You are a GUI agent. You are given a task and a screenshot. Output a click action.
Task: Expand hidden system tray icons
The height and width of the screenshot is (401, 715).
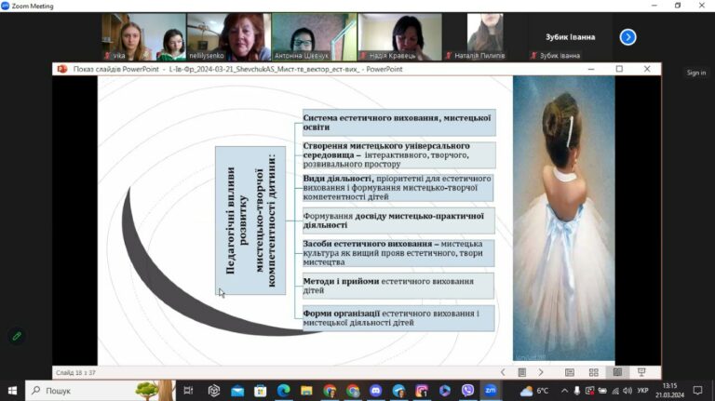[x=564, y=391]
